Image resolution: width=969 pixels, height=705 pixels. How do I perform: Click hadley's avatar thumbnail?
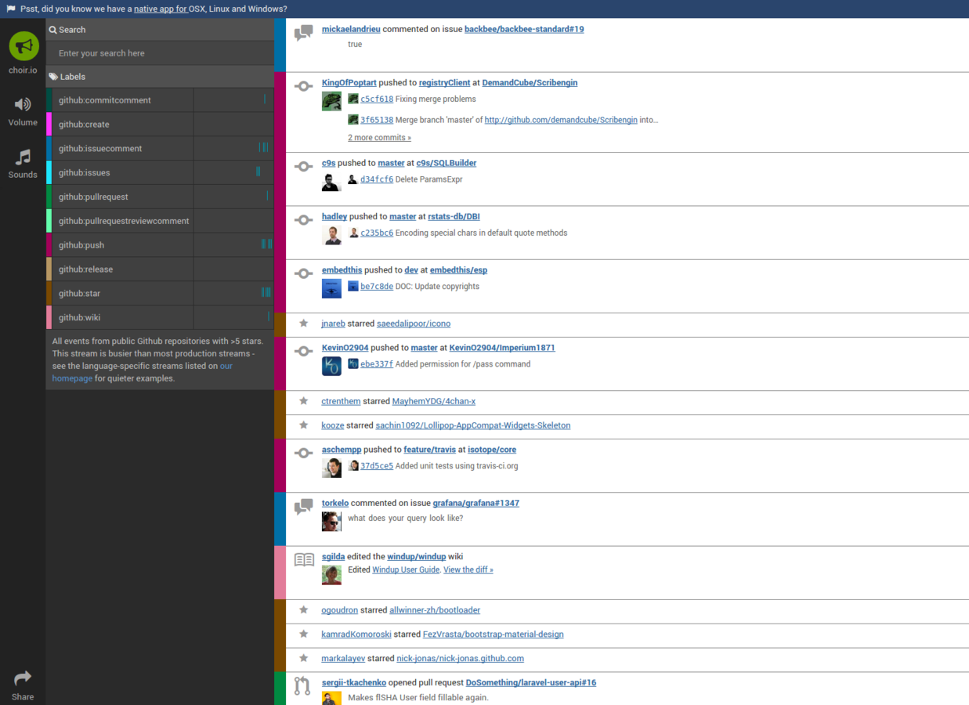[x=331, y=235]
